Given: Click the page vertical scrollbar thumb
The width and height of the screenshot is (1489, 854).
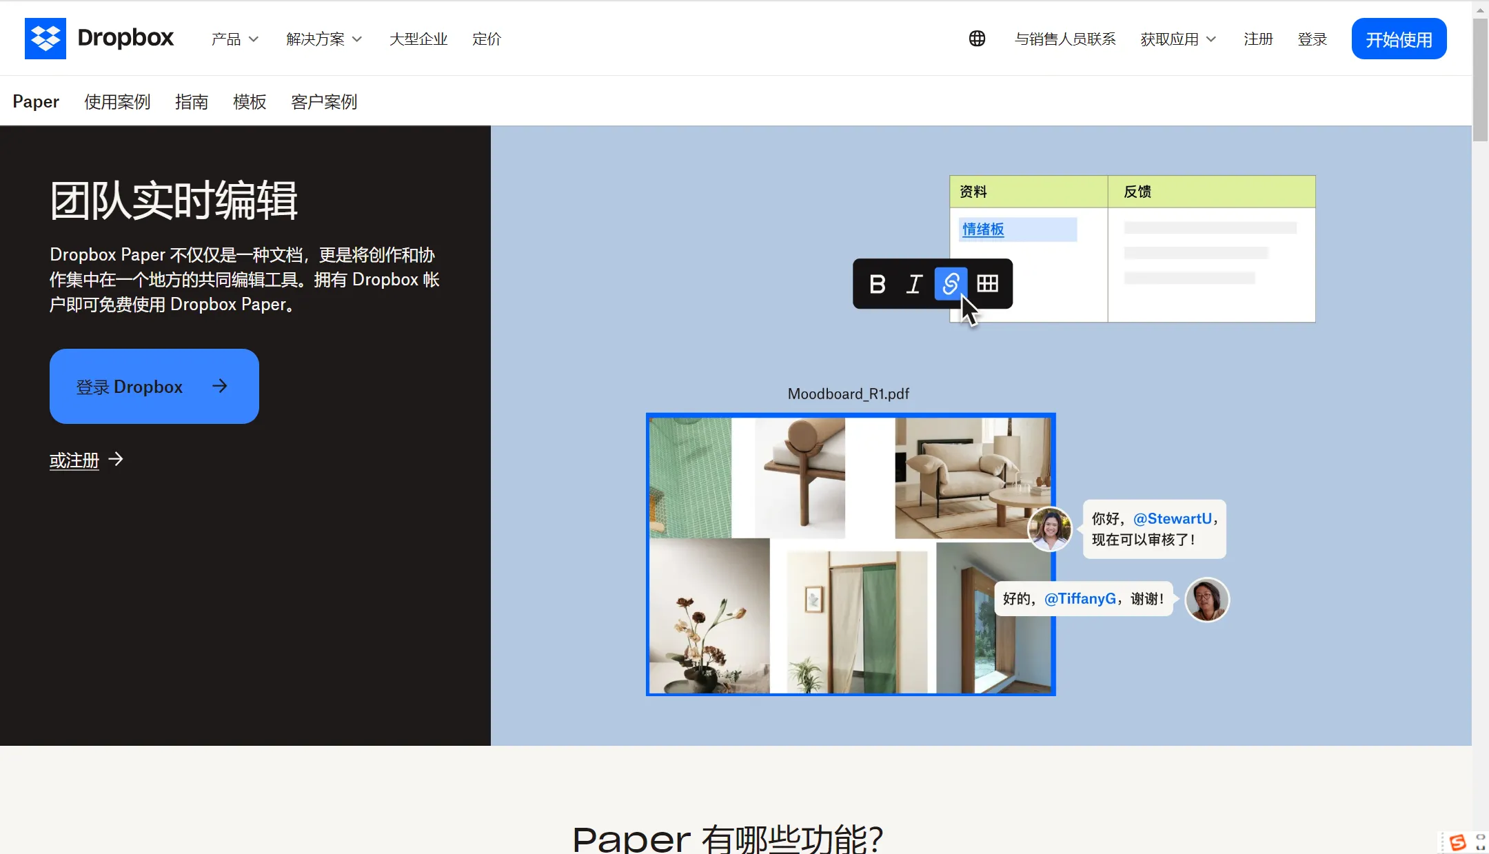Looking at the screenshot, I should point(1480,79).
